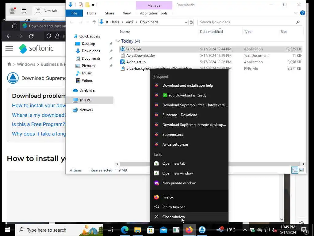314x236 pixels.
Task: Open Quick access in navigation pane
Action: coord(90,36)
